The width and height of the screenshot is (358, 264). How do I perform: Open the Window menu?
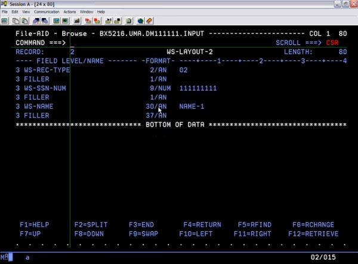(87, 12)
